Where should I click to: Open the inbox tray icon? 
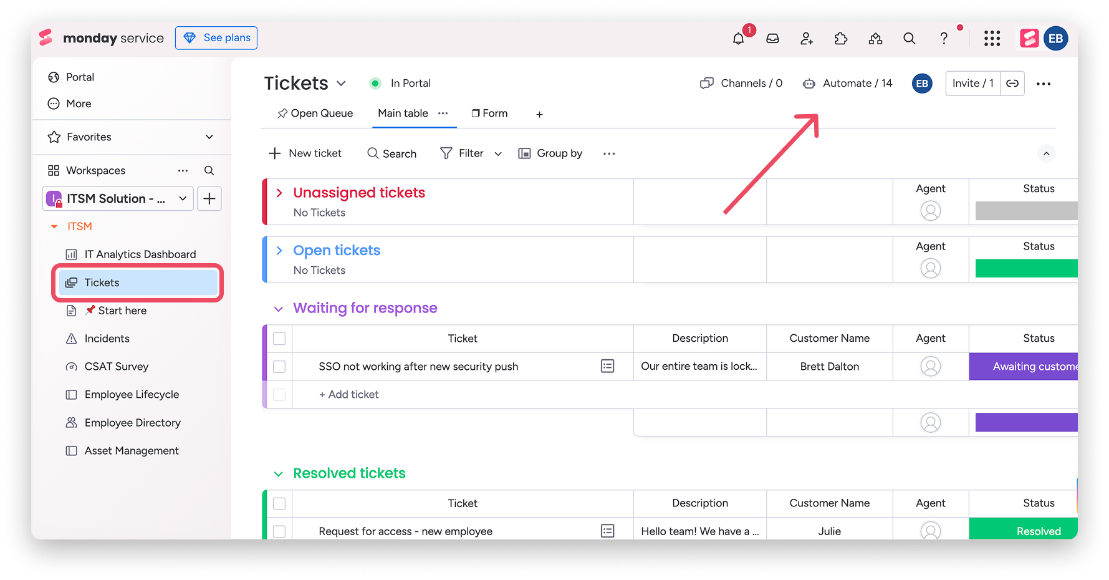pyautogui.click(x=772, y=39)
